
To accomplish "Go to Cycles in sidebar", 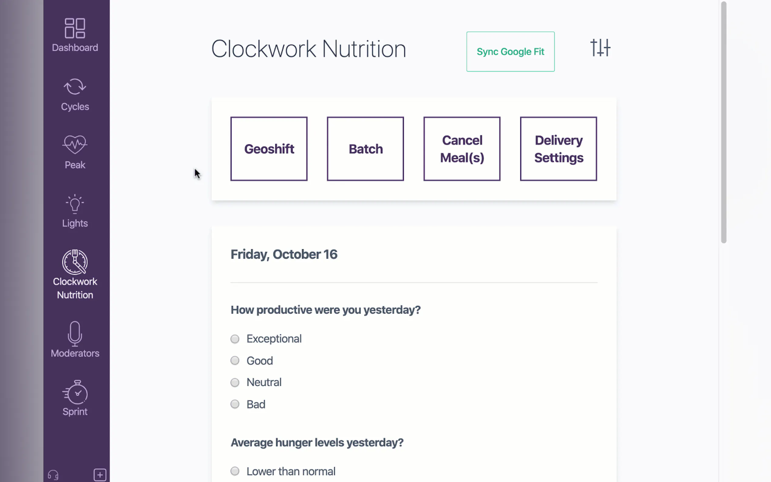I will 75,87.
